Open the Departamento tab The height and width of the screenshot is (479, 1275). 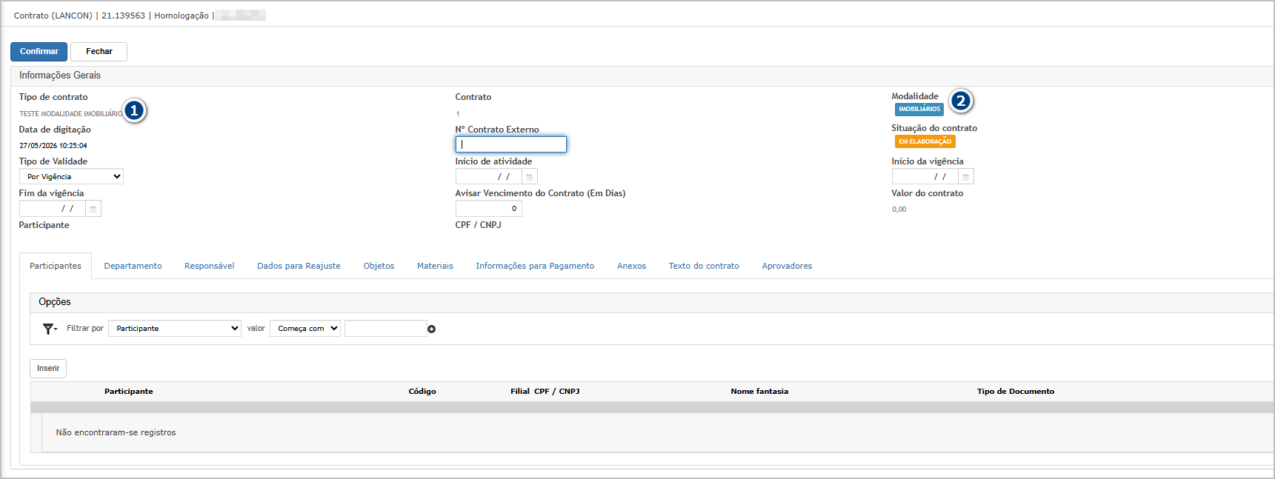coord(133,266)
